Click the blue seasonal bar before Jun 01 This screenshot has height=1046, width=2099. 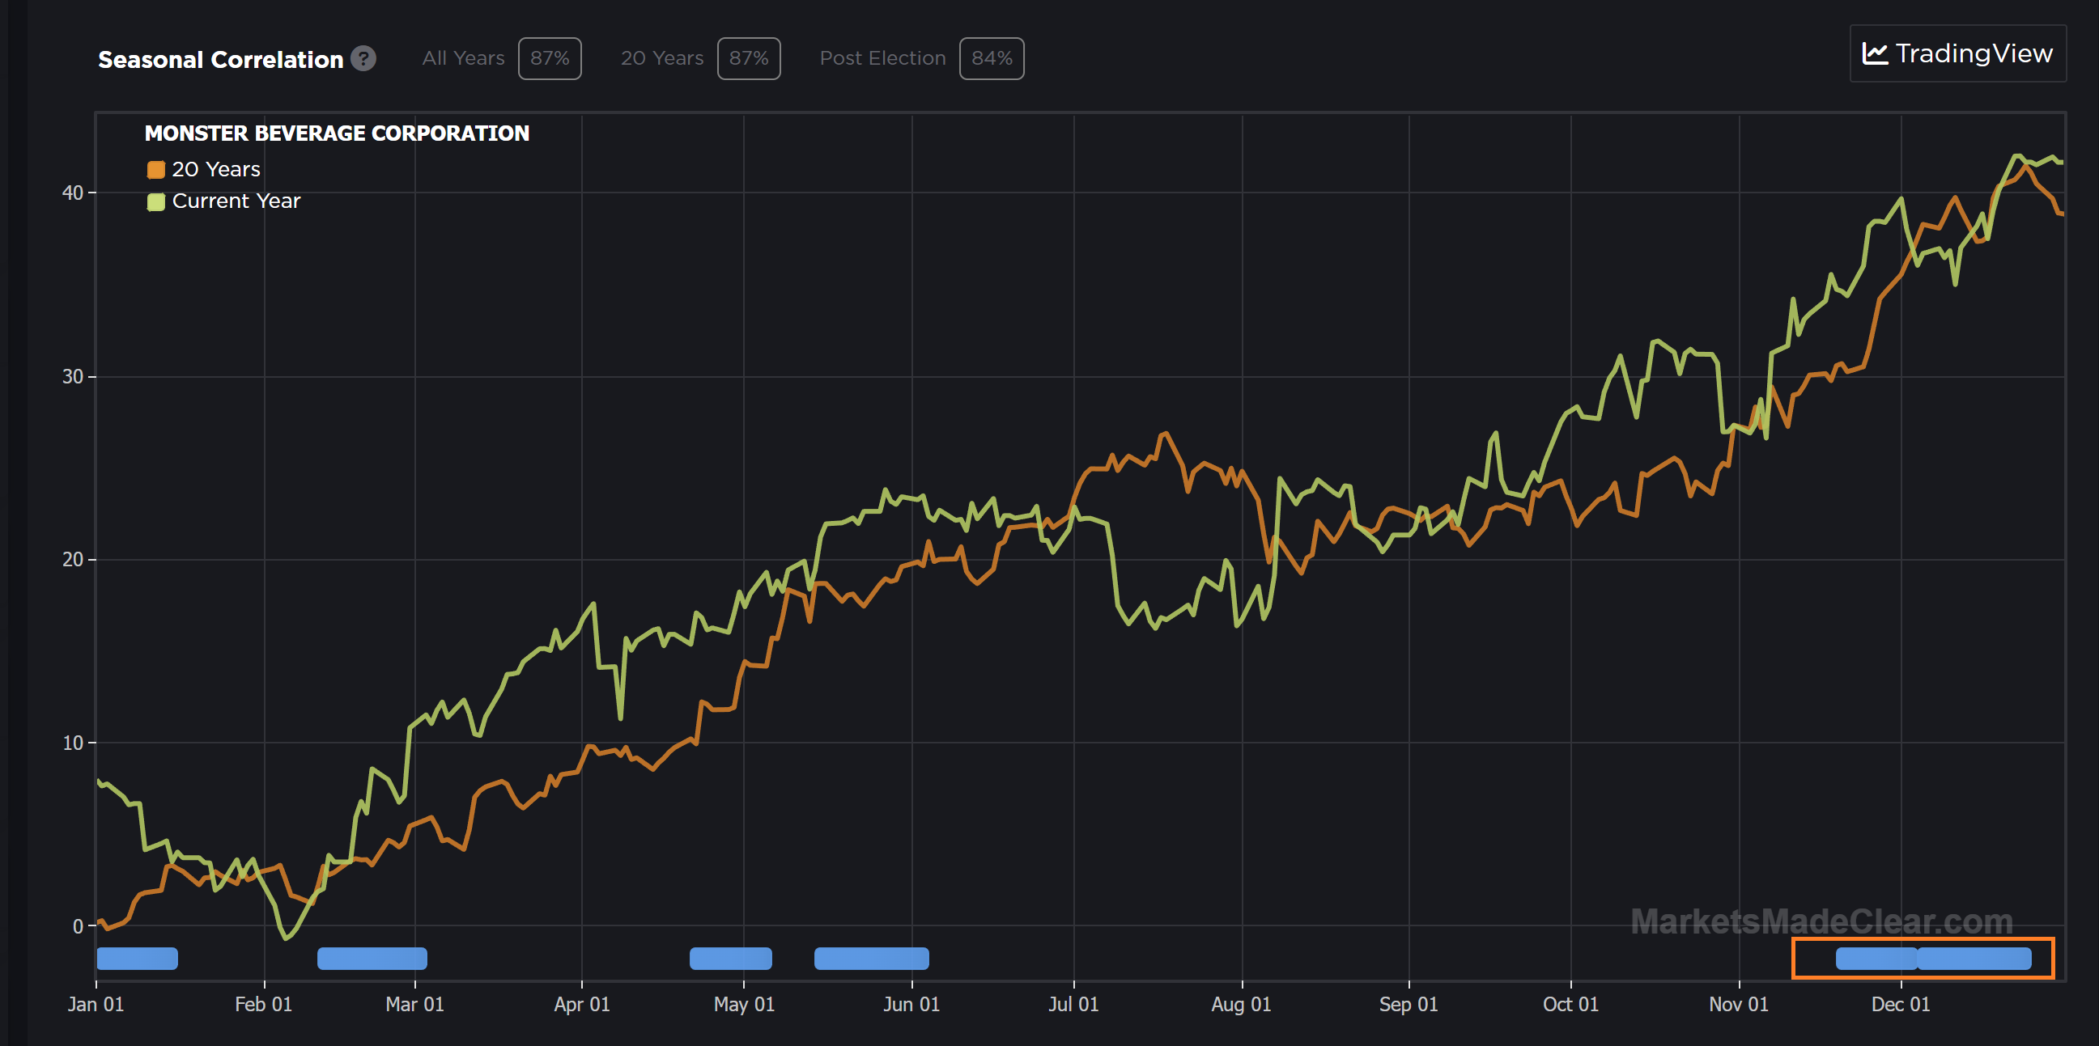(871, 958)
